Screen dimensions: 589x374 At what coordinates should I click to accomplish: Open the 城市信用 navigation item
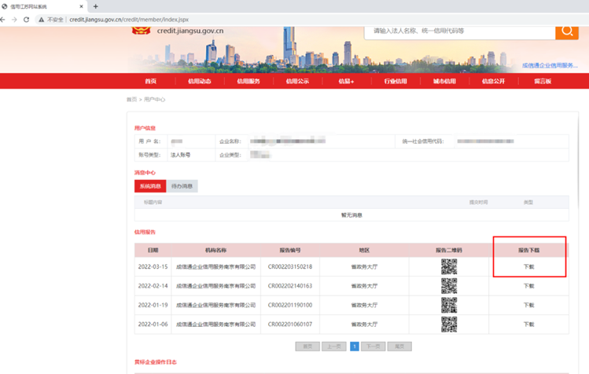(x=444, y=81)
